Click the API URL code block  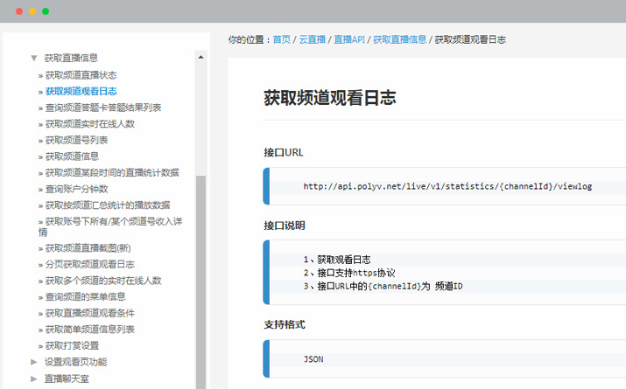[x=447, y=186]
